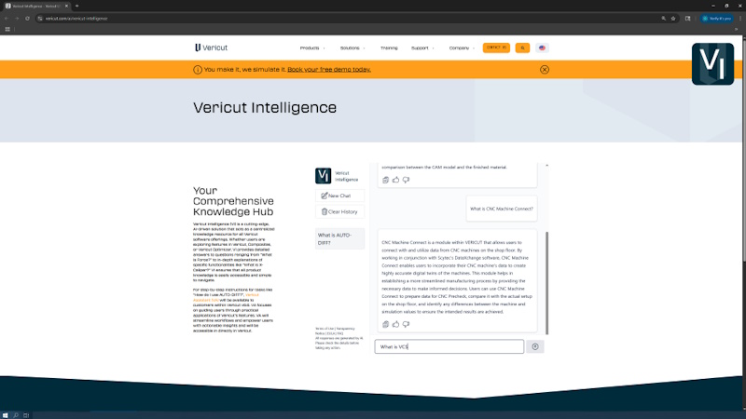
Task: Give thumbs down to the AUTO-DIFF answer
Action: [406, 180]
